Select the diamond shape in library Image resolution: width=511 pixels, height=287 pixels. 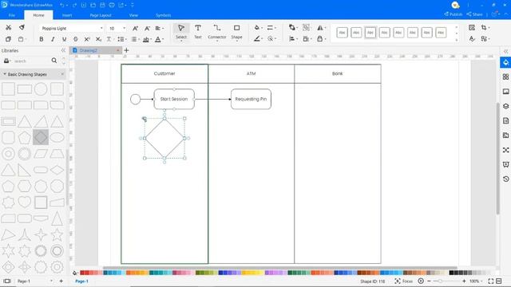pyautogui.click(x=41, y=137)
